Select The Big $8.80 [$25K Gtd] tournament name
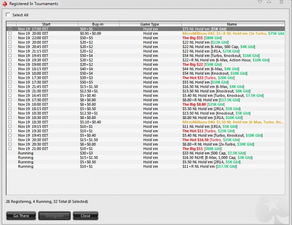Viewport: 292px width, 225px height. pos(204,104)
